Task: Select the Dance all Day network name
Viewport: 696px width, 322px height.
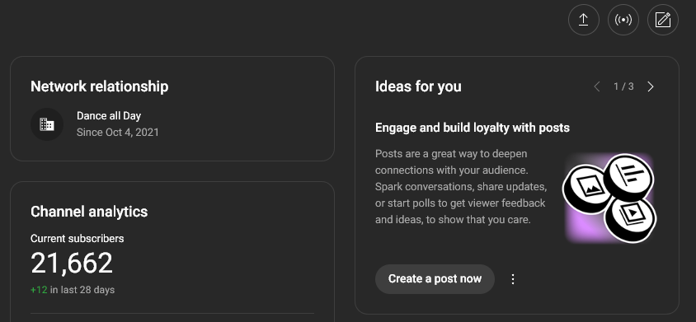Action: tap(109, 116)
